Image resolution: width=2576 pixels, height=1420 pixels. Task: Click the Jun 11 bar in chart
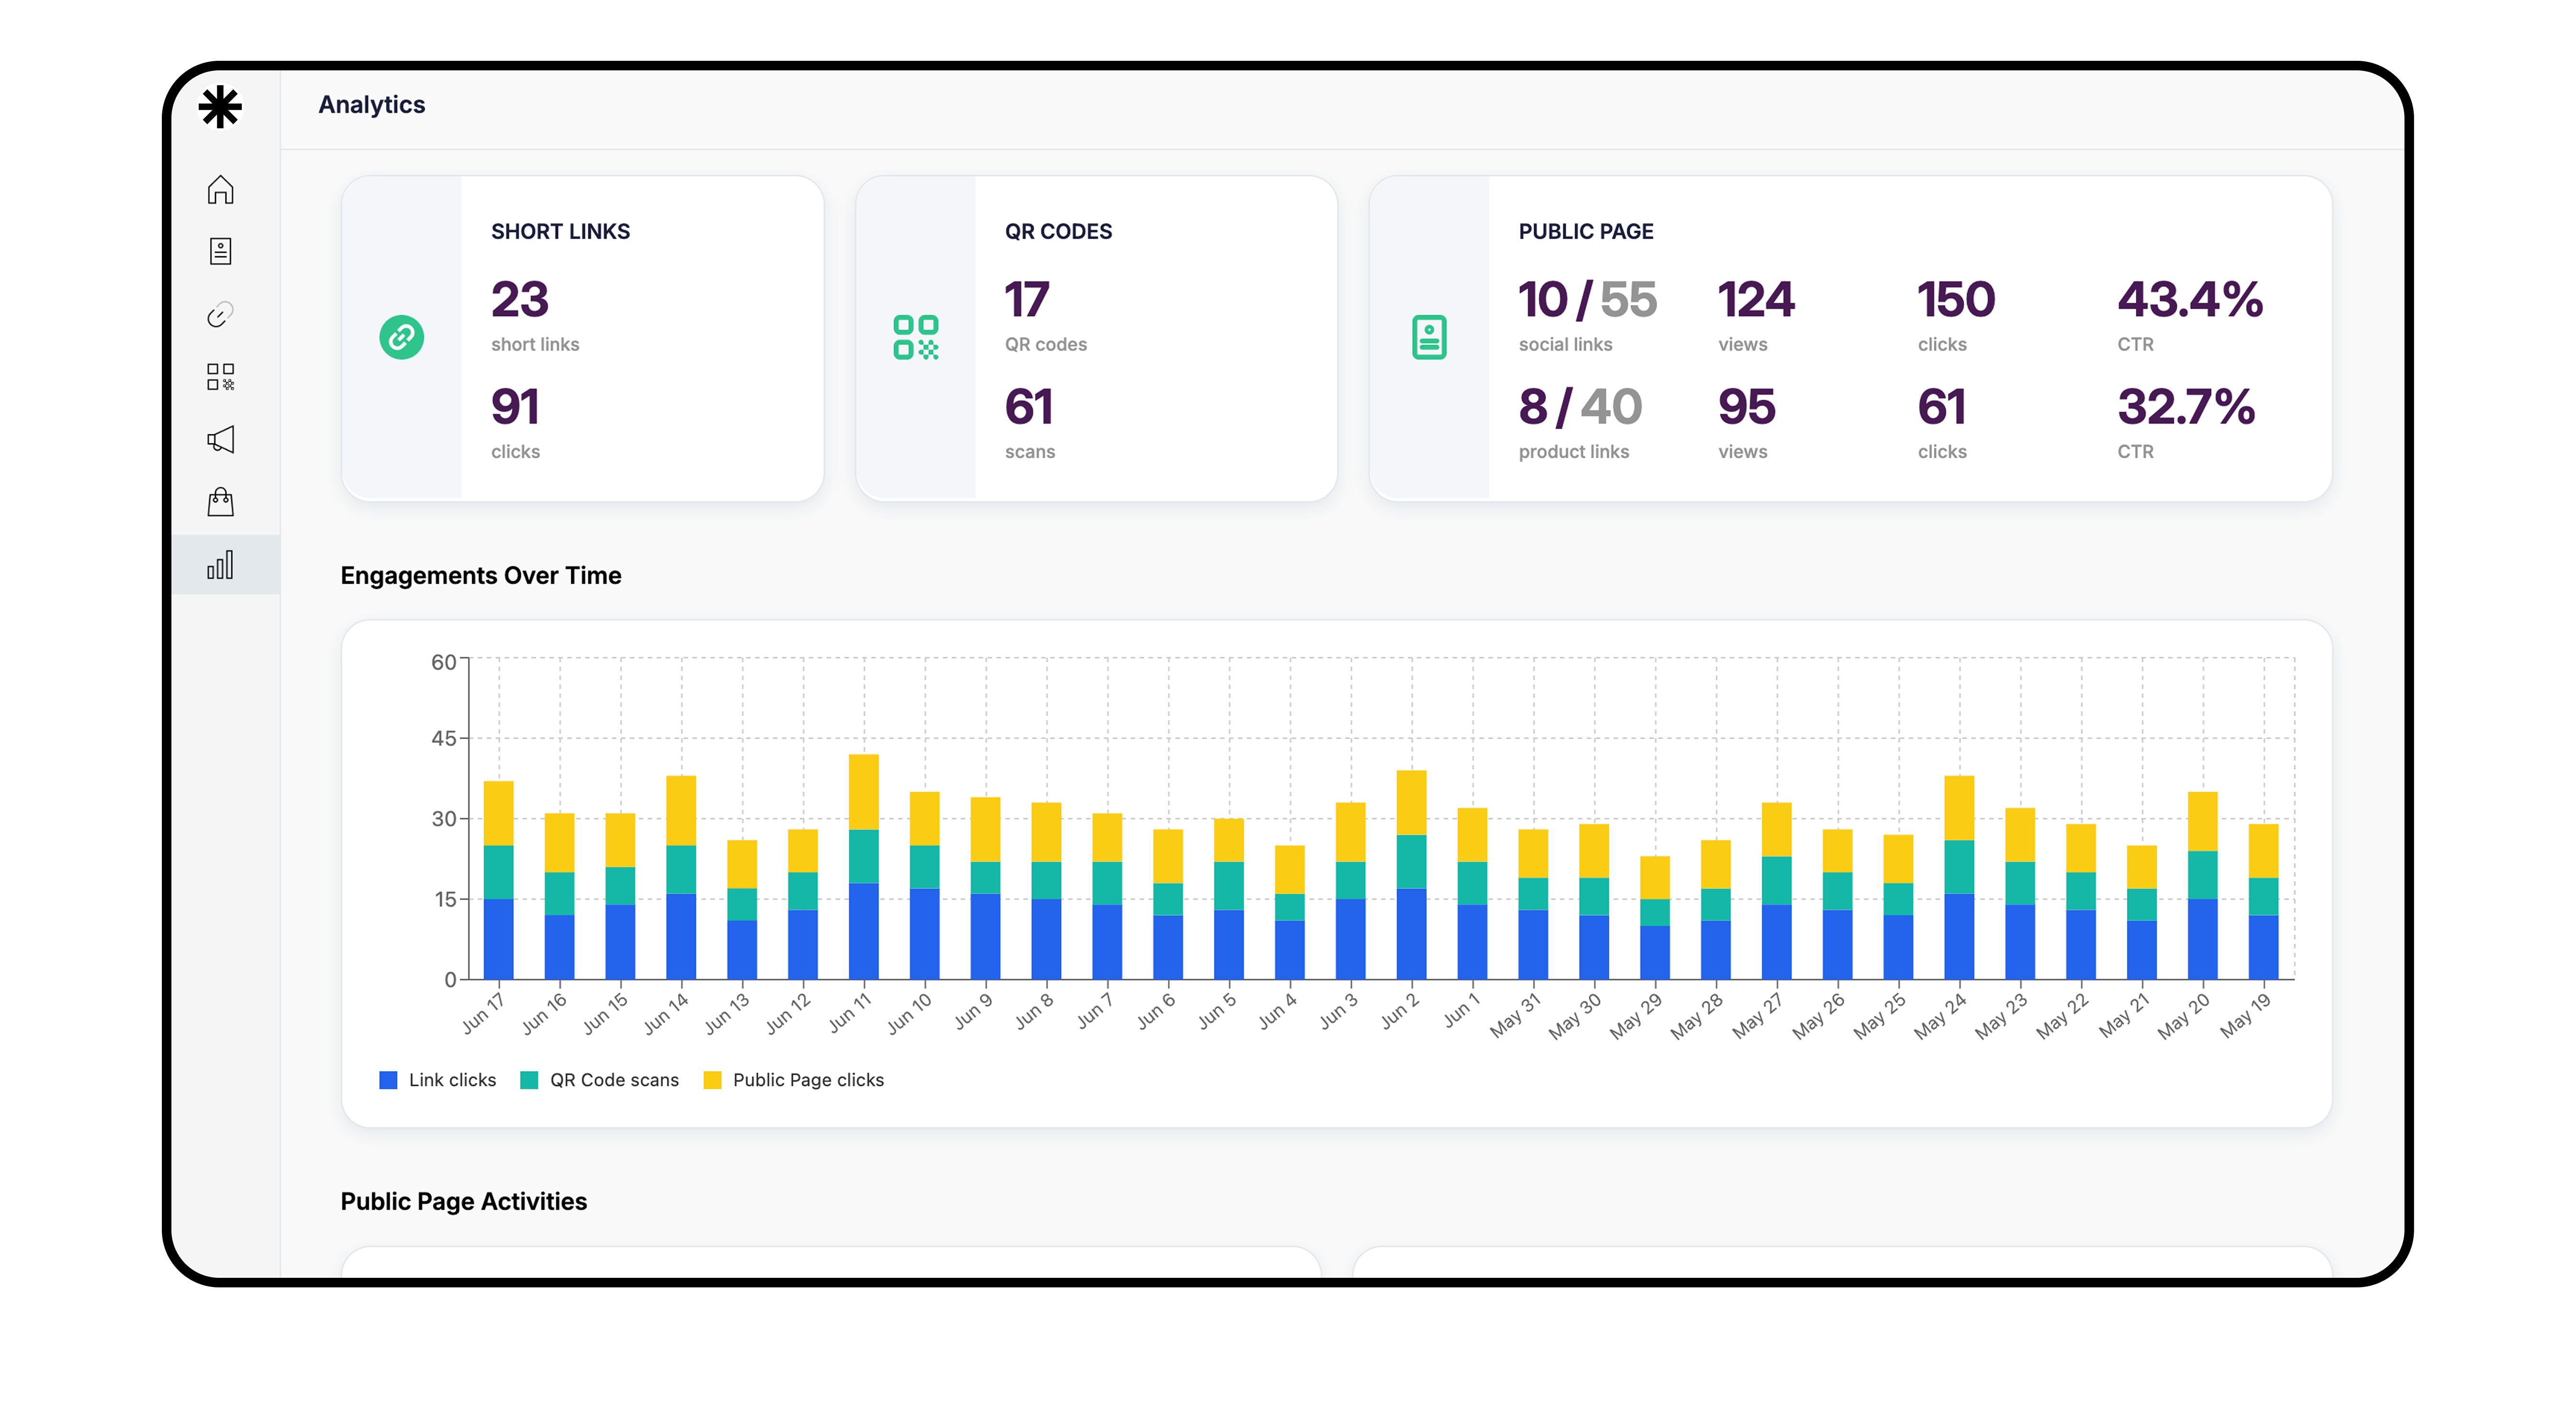point(863,866)
